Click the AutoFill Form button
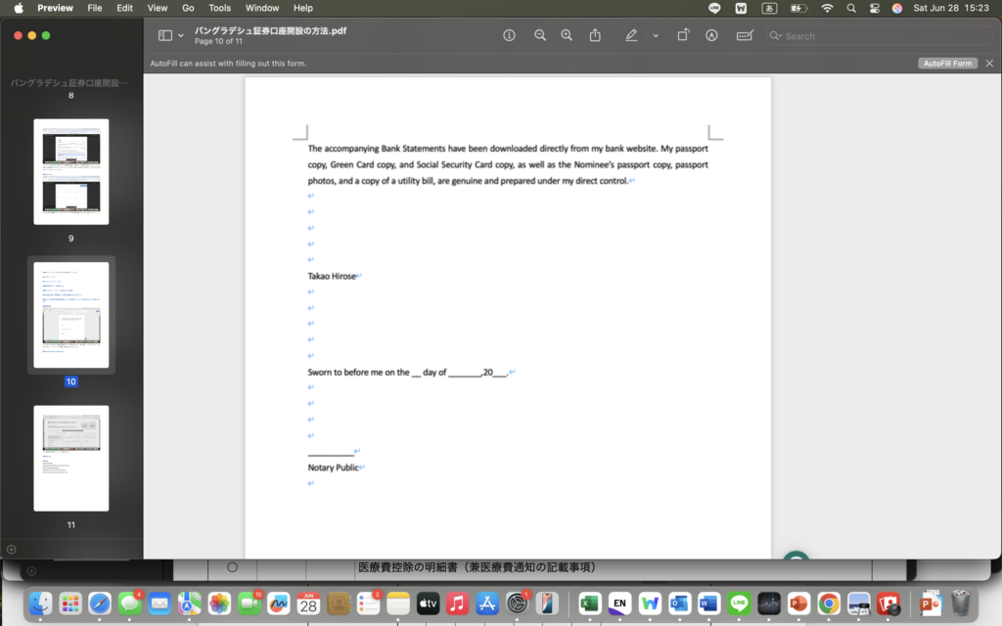This screenshot has width=1002, height=626. click(x=947, y=64)
